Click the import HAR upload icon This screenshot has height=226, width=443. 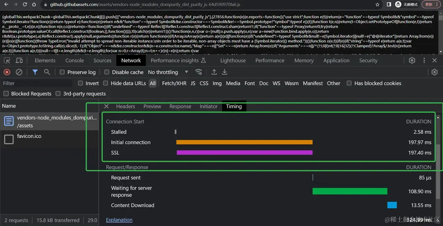(x=214, y=72)
